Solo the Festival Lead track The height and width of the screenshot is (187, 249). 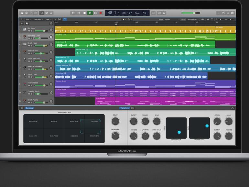[32, 85]
